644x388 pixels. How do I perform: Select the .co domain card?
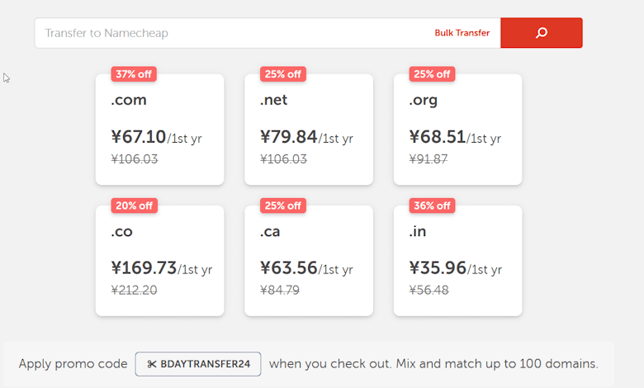160,261
